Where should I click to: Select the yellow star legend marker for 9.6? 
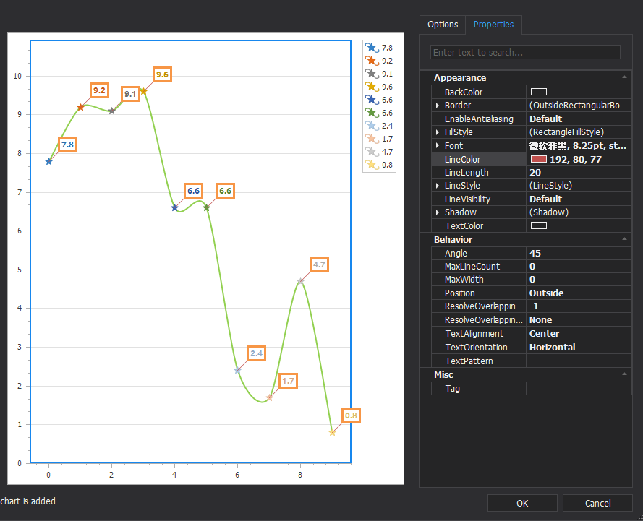372,87
